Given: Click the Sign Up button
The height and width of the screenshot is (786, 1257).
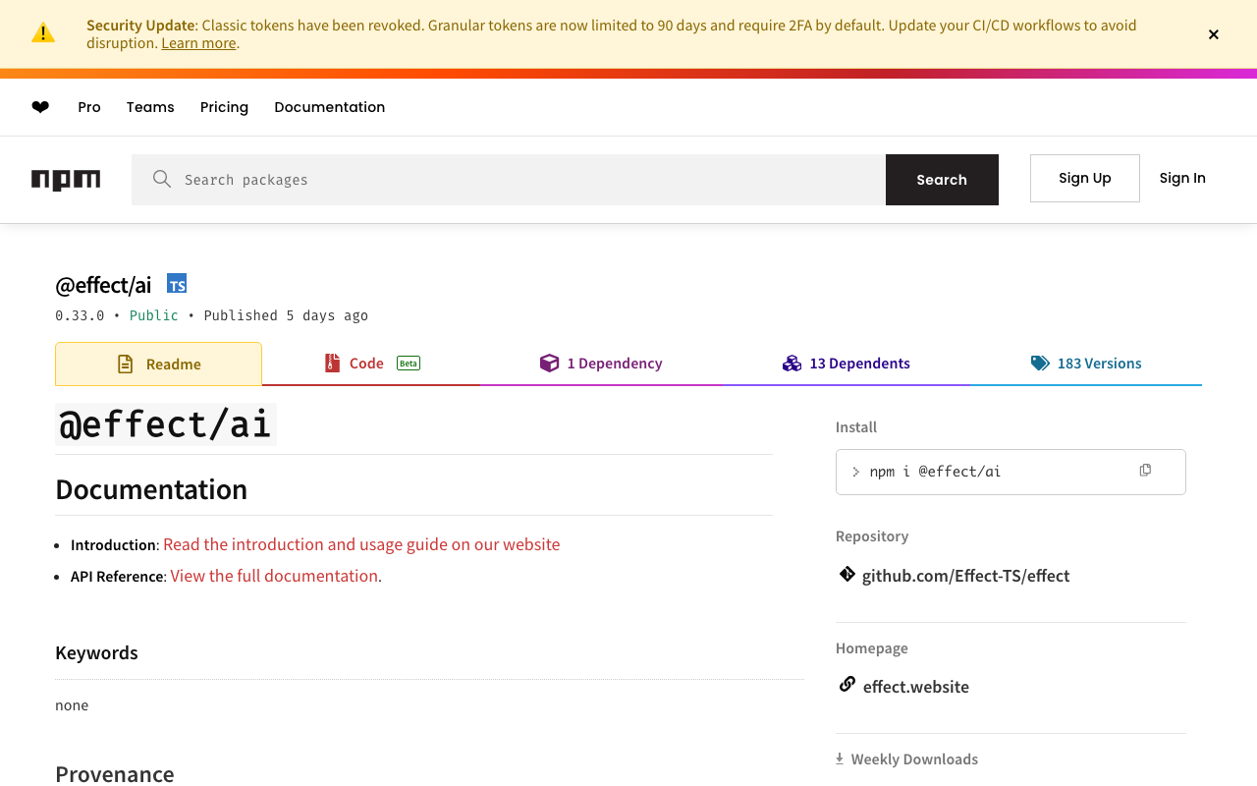Looking at the screenshot, I should (x=1085, y=178).
